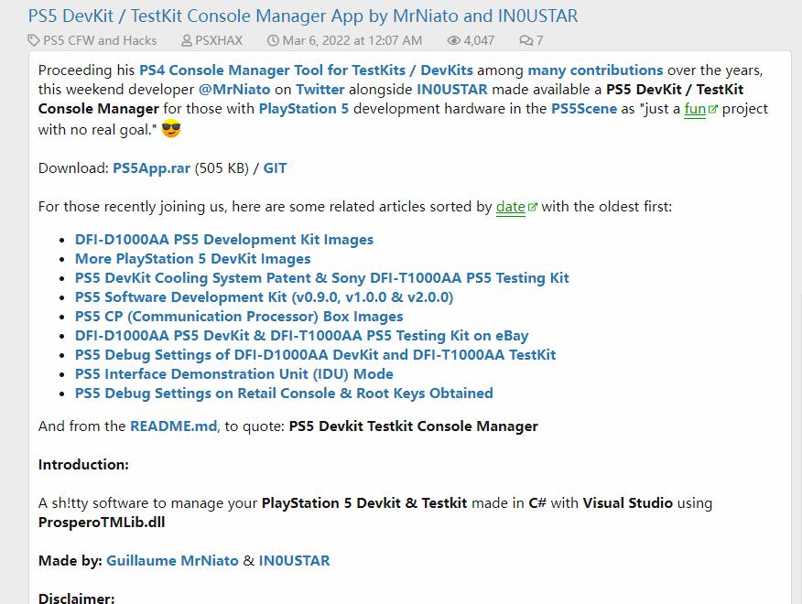Click the user icon next to PSXHAX
802x604 pixels.
click(x=187, y=40)
